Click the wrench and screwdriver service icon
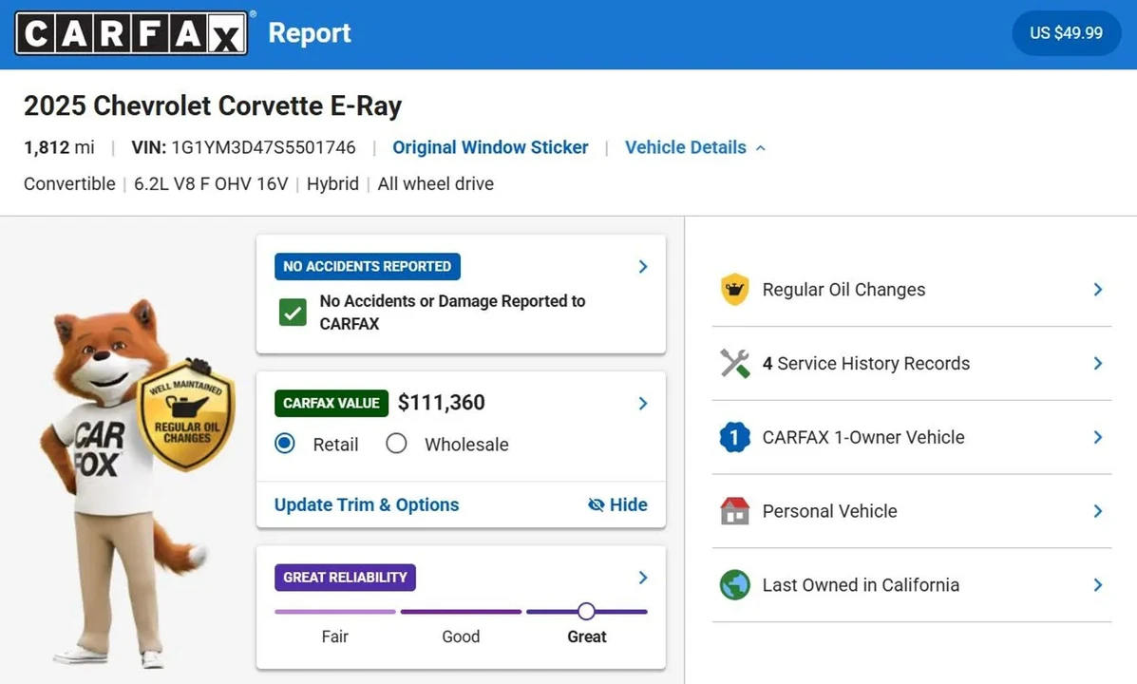The image size is (1137, 684). pyautogui.click(x=734, y=364)
